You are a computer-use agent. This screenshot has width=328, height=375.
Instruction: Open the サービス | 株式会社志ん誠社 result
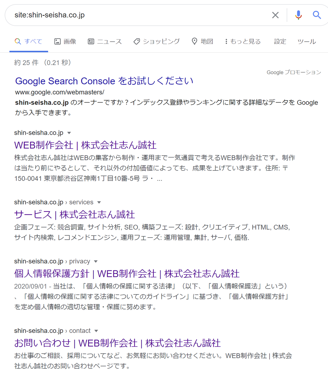tap(74, 214)
